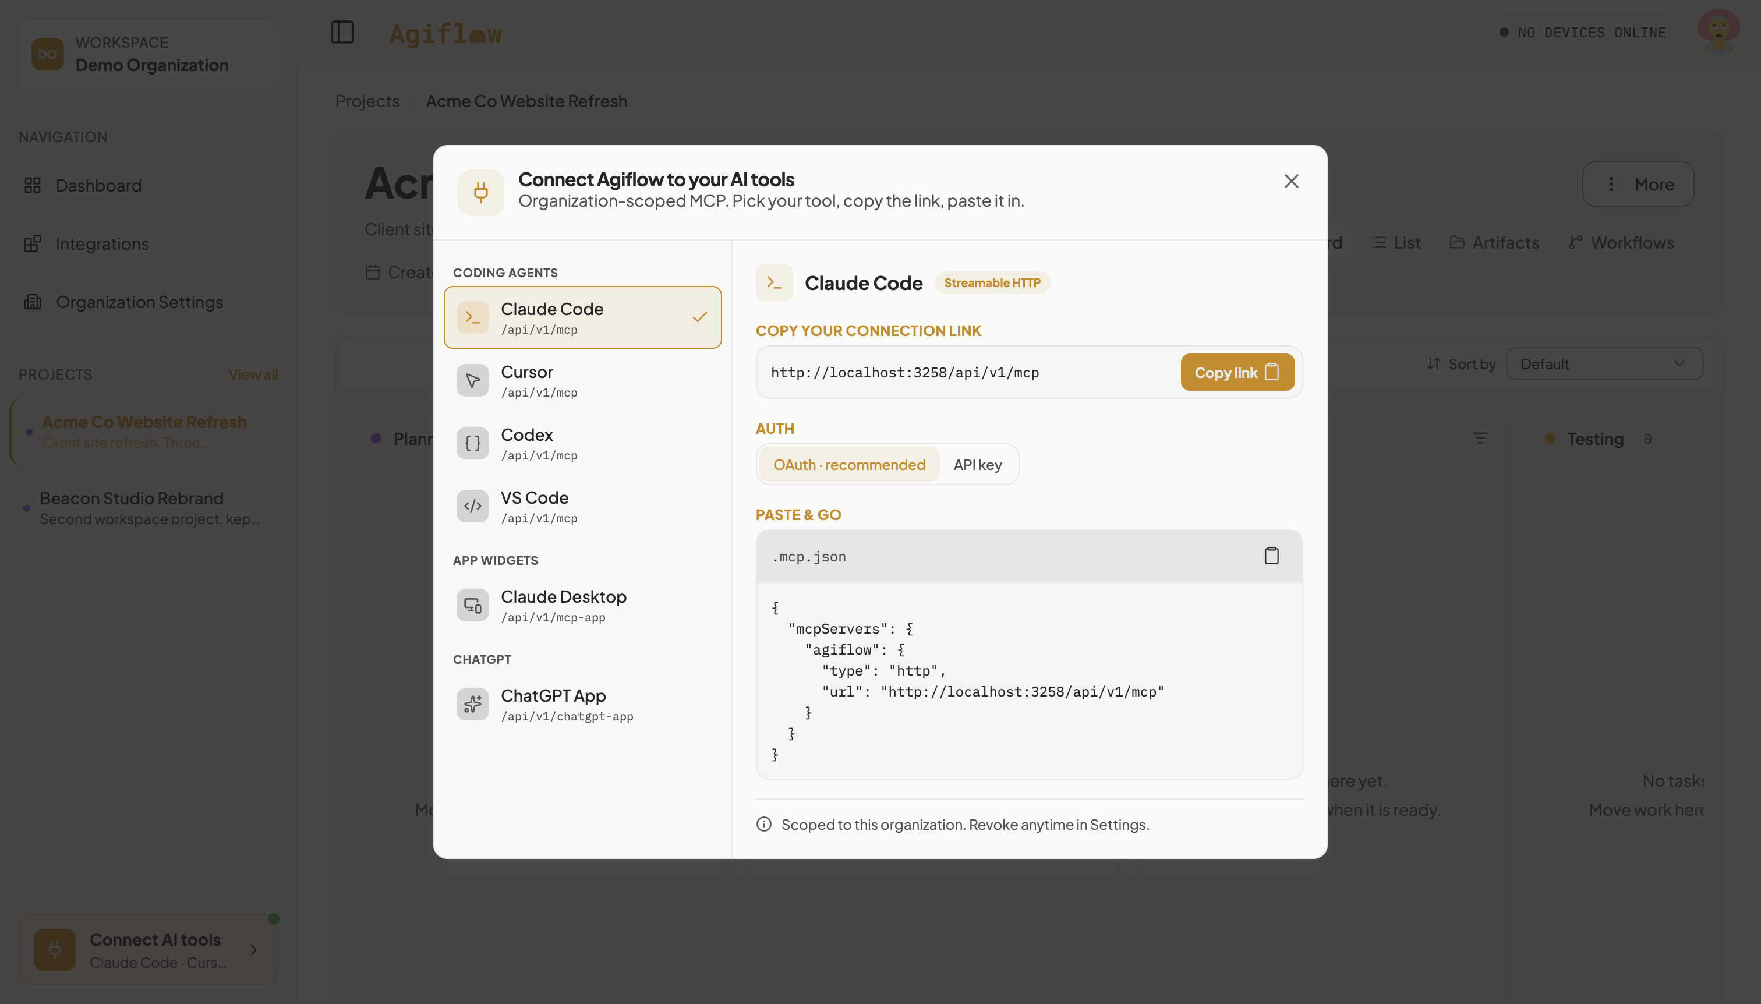Switch to Artifacts tab
The height and width of the screenshot is (1004, 1761).
click(1494, 243)
